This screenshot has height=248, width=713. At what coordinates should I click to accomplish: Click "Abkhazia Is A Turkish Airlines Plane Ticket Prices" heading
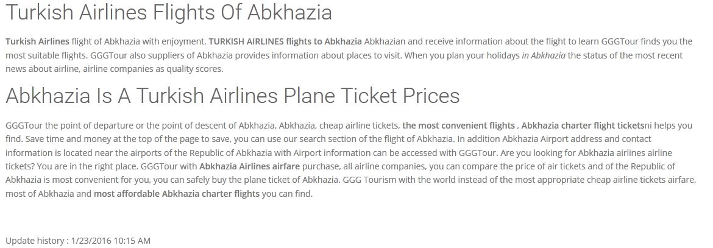click(232, 96)
